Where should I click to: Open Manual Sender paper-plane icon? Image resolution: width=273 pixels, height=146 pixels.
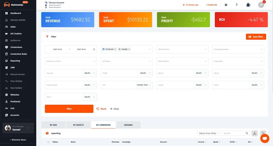click(x=6, y=74)
